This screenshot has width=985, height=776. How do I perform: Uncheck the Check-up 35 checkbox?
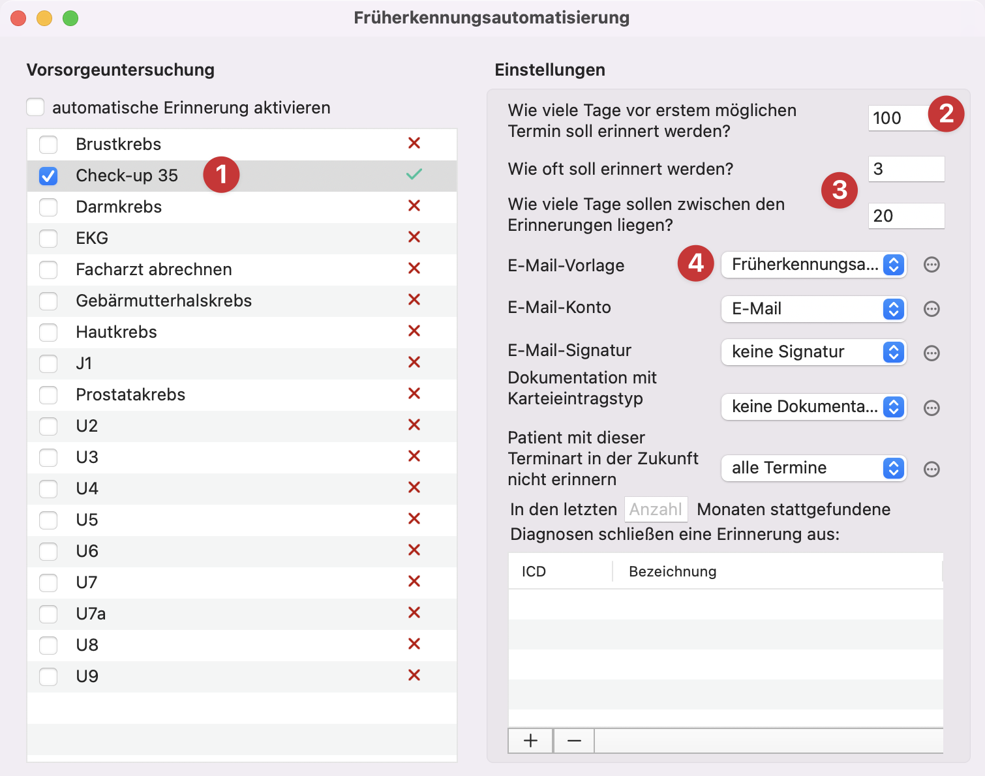click(x=48, y=175)
